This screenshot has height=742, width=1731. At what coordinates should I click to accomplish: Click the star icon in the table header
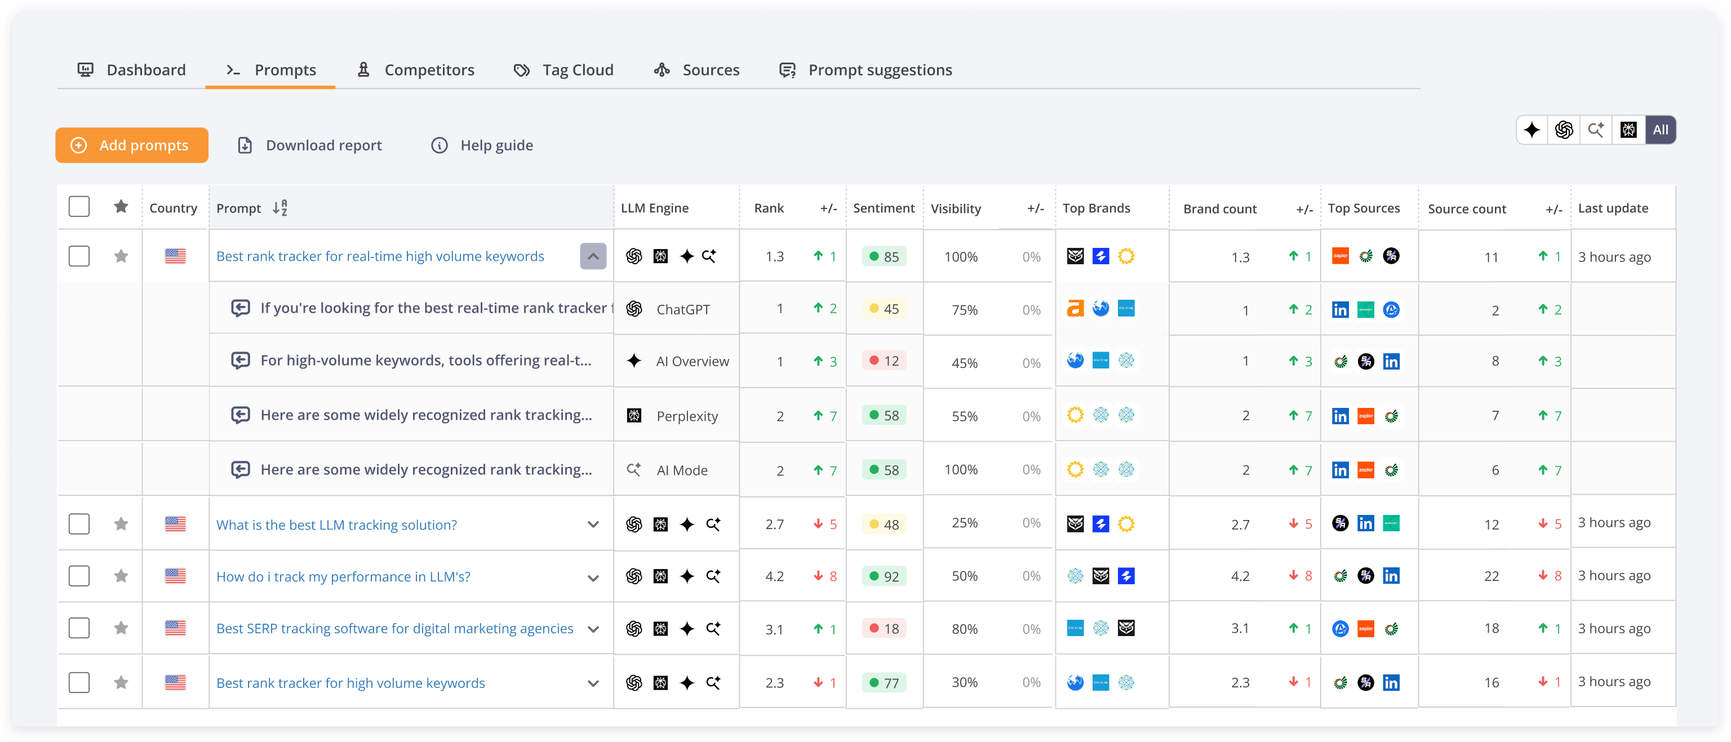click(x=121, y=206)
